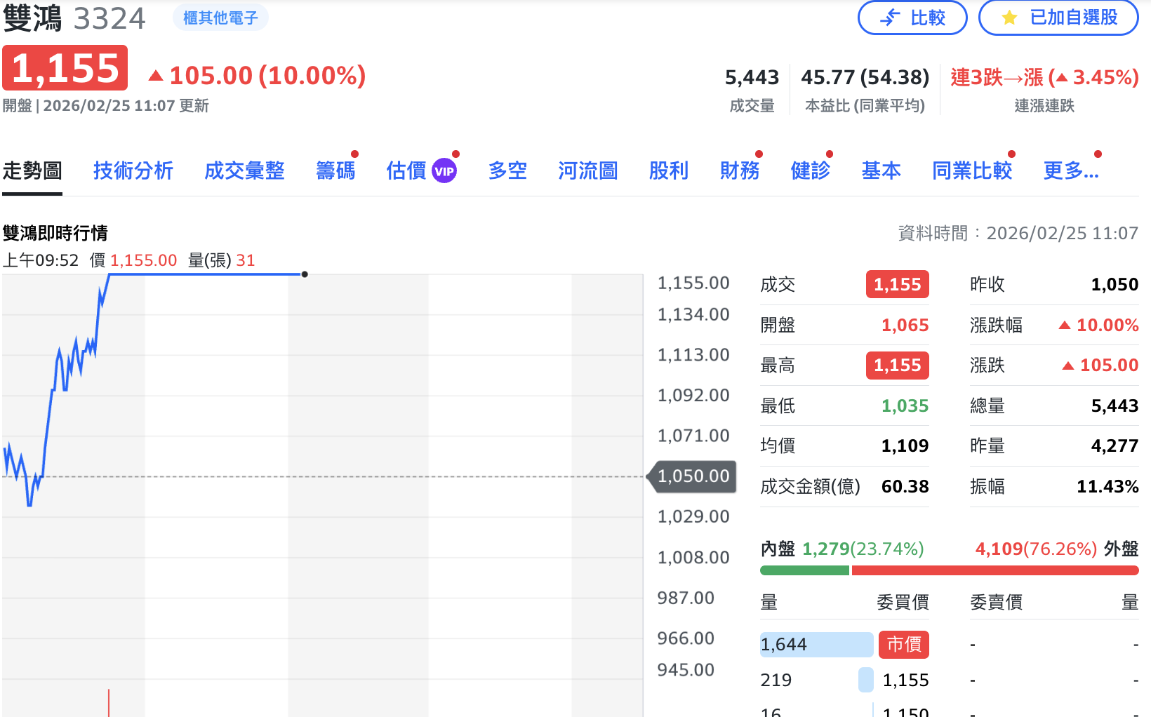Viewport: 1151px width, 717px height.
Task: Select the 多空 menu item
Action: [x=507, y=170]
